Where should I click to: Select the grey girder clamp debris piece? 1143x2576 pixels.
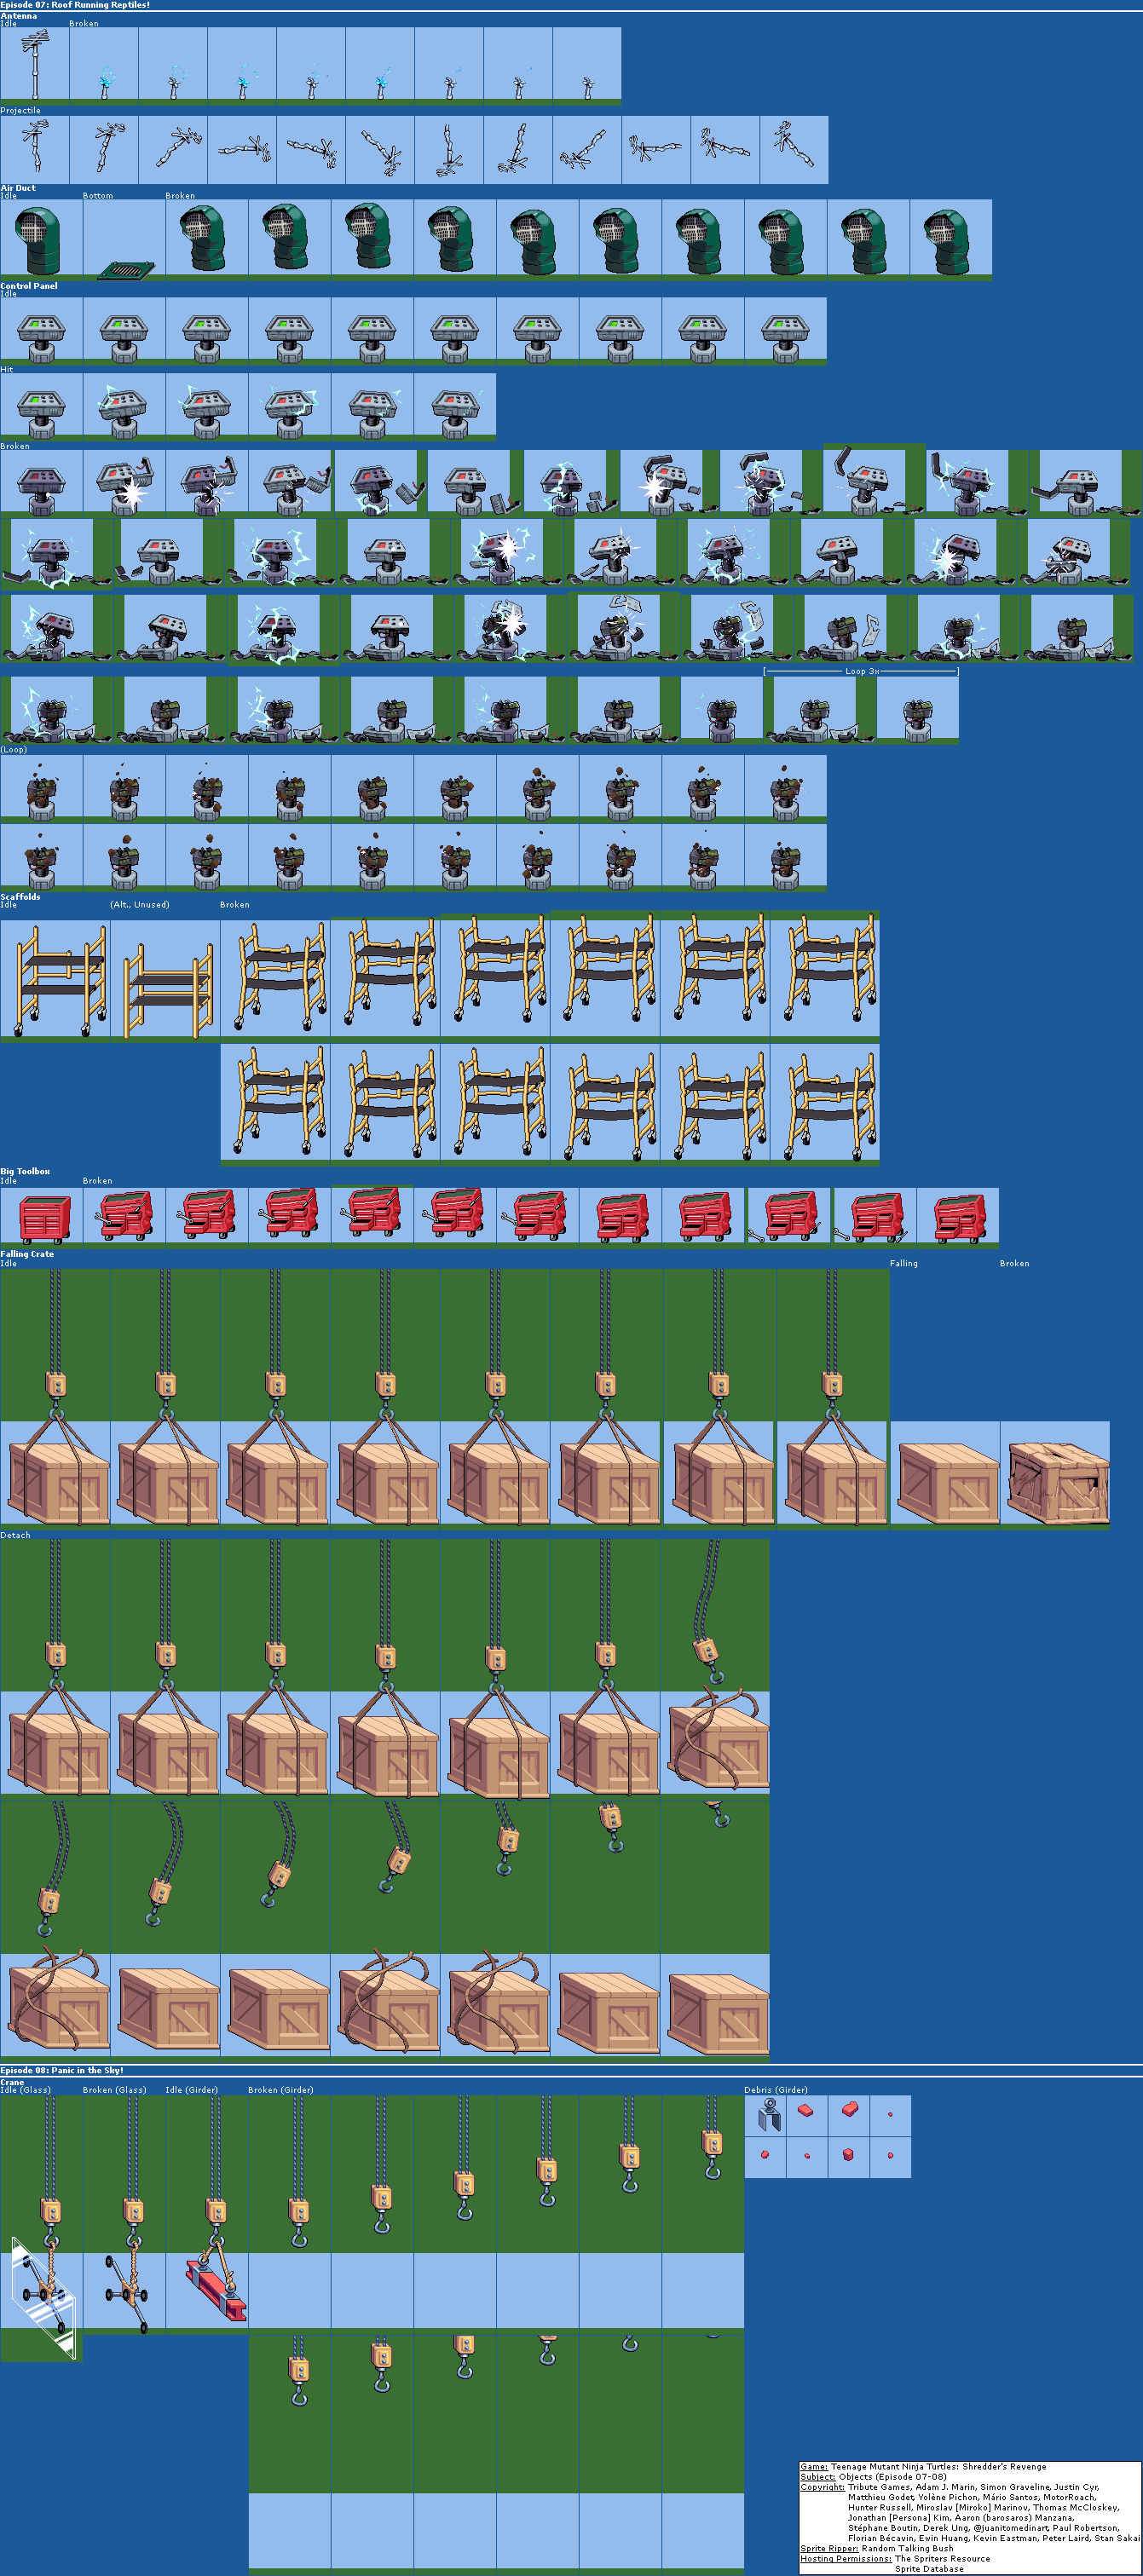click(x=768, y=2114)
